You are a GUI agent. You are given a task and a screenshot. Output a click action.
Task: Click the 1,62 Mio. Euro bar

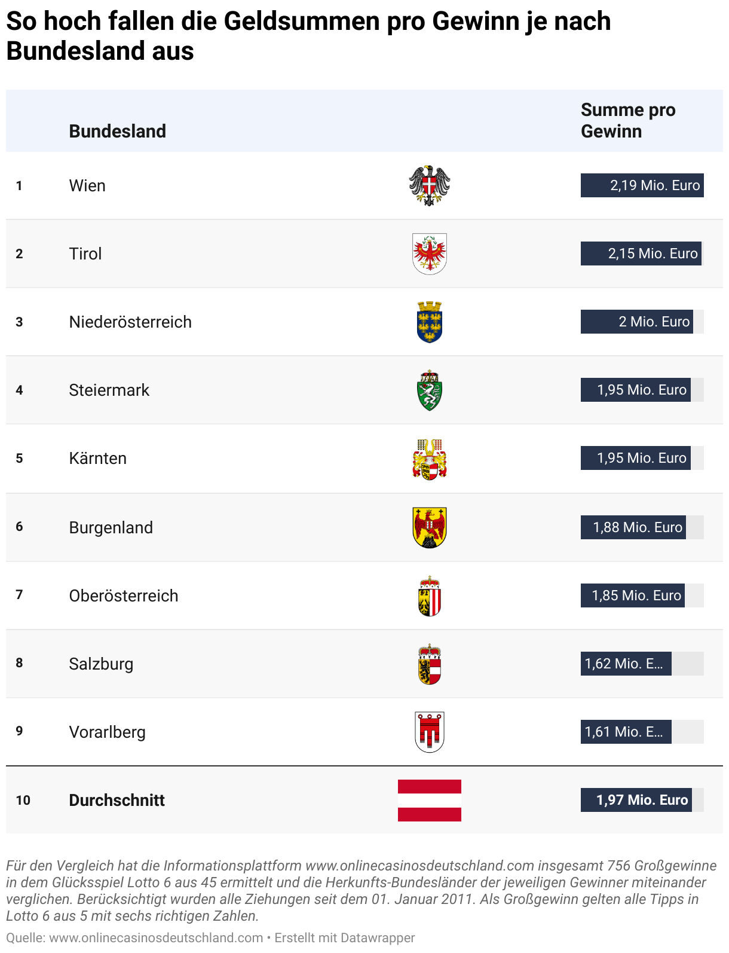pyautogui.click(x=626, y=664)
